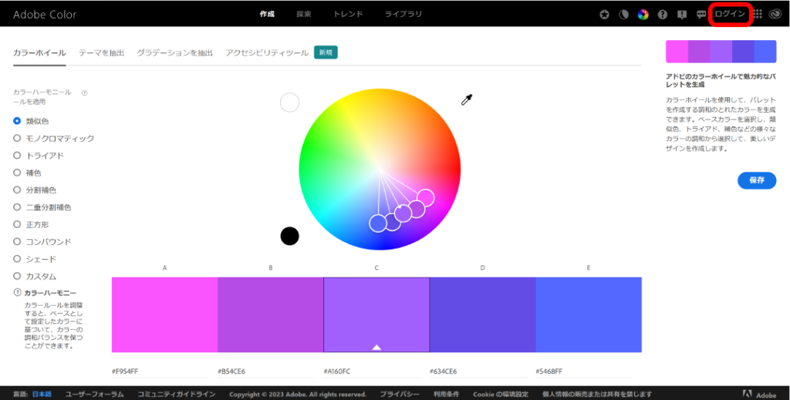Click the hex field #F954FF
The image size is (790, 400).
pos(125,371)
